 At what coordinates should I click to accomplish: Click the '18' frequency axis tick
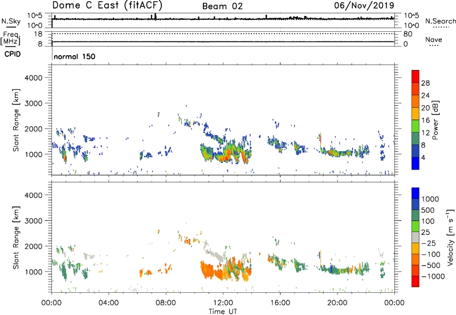[x=38, y=34]
